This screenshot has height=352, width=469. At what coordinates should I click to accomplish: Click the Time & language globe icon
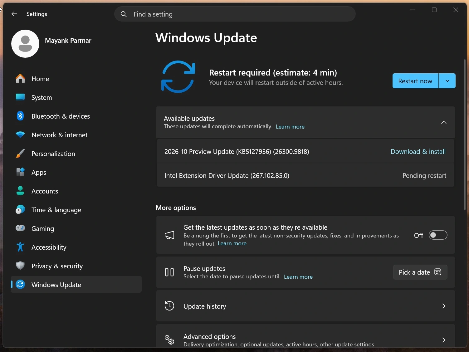tap(20, 210)
